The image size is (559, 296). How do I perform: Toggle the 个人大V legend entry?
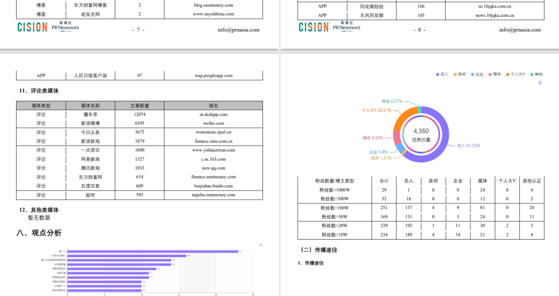click(x=516, y=75)
